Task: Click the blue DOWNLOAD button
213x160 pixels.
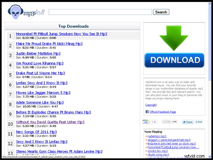Action: tap(174, 60)
